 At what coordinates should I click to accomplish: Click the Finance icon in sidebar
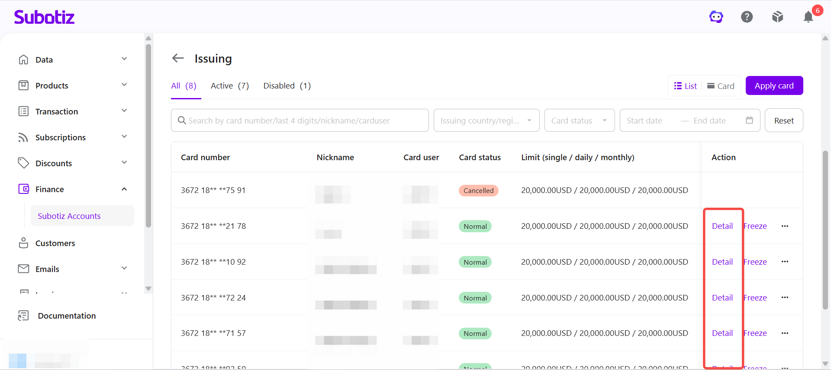click(x=23, y=189)
